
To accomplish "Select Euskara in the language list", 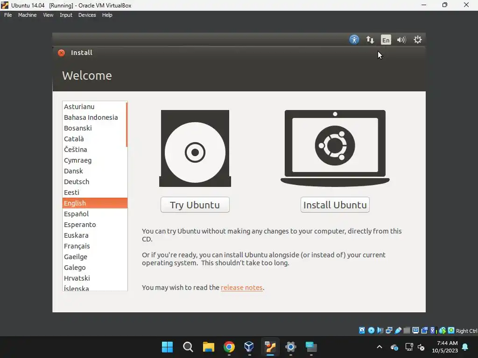I will (94, 235).
